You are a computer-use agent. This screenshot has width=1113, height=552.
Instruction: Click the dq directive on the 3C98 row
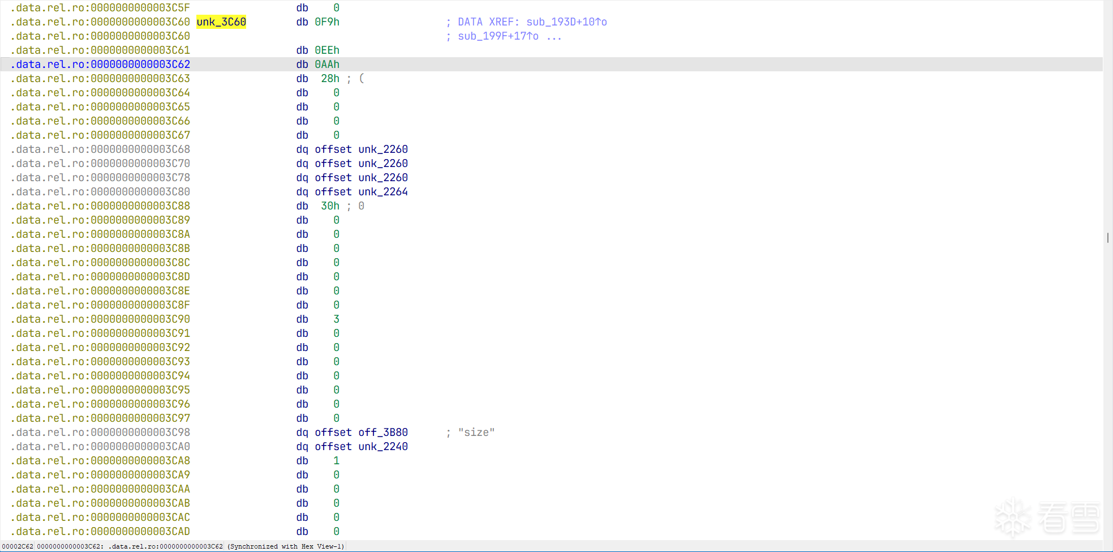[x=302, y=433]
